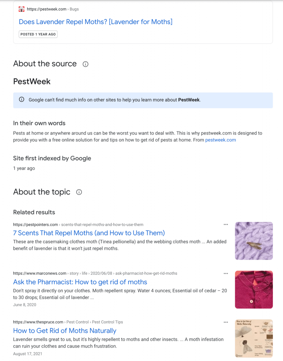The image size is (283, 361).
Task: Open How to Get Rid of Moths Naturally
Action: tap(65, 331)
